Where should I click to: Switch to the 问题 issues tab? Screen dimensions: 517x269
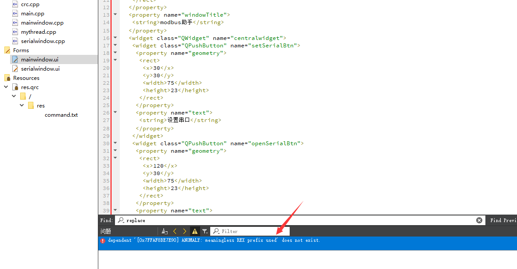click(106, 231)
